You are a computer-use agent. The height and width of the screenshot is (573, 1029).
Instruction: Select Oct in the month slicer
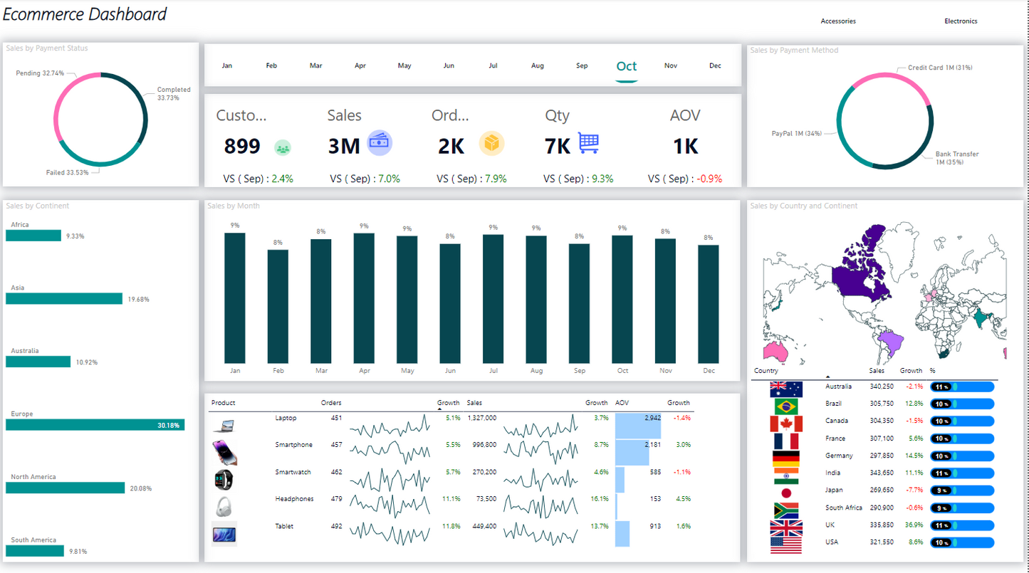pos(627,66)
